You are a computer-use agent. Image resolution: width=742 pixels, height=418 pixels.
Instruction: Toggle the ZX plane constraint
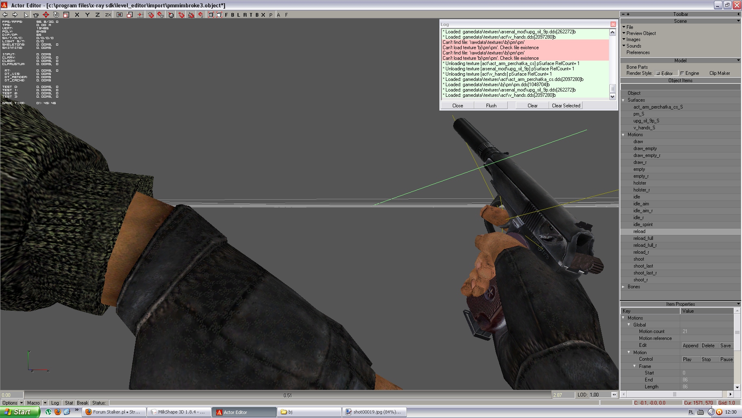(x=108, y=15)
